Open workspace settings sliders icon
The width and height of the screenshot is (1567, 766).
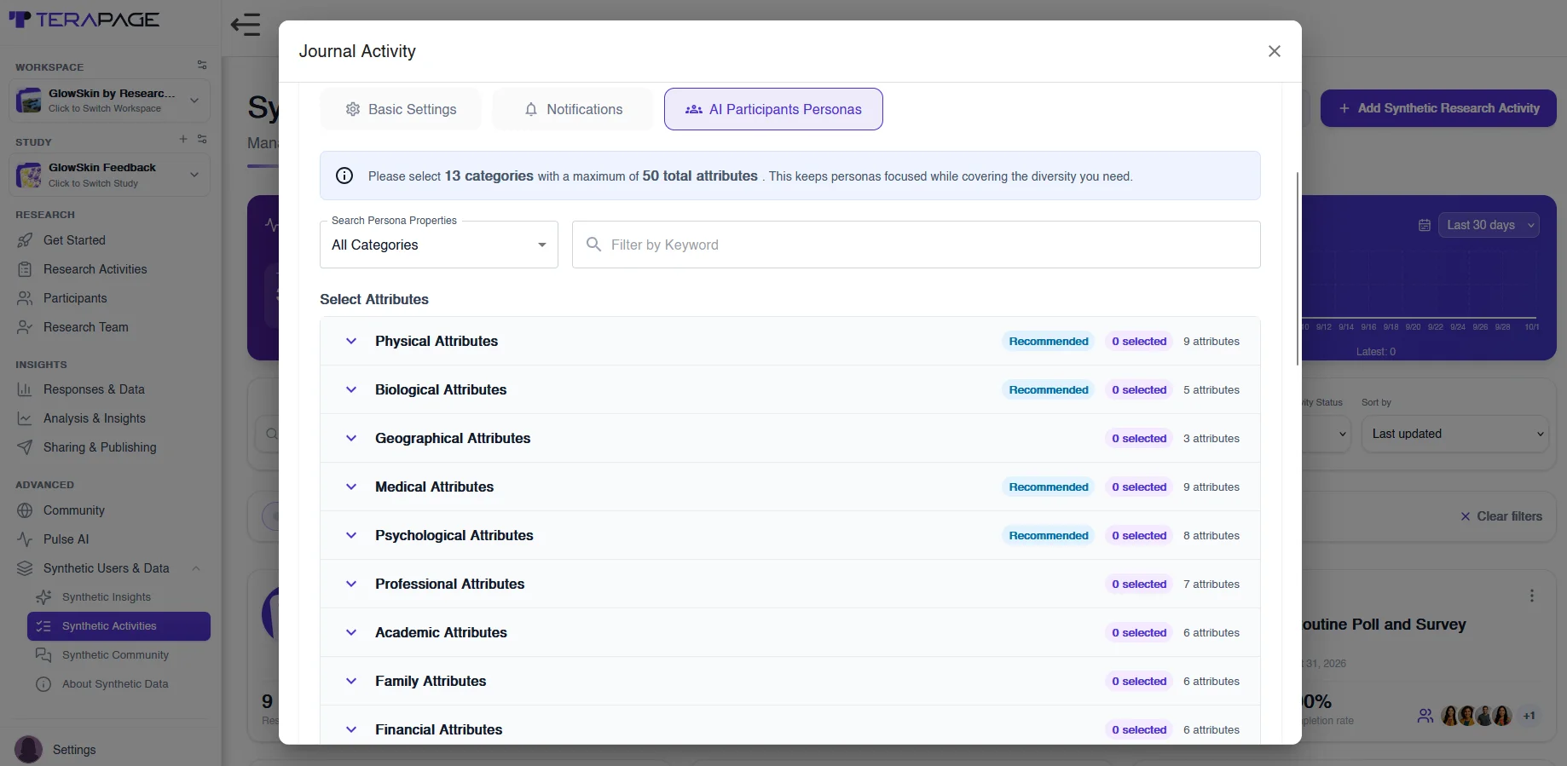pyautogui.click(x=202, y=65)
